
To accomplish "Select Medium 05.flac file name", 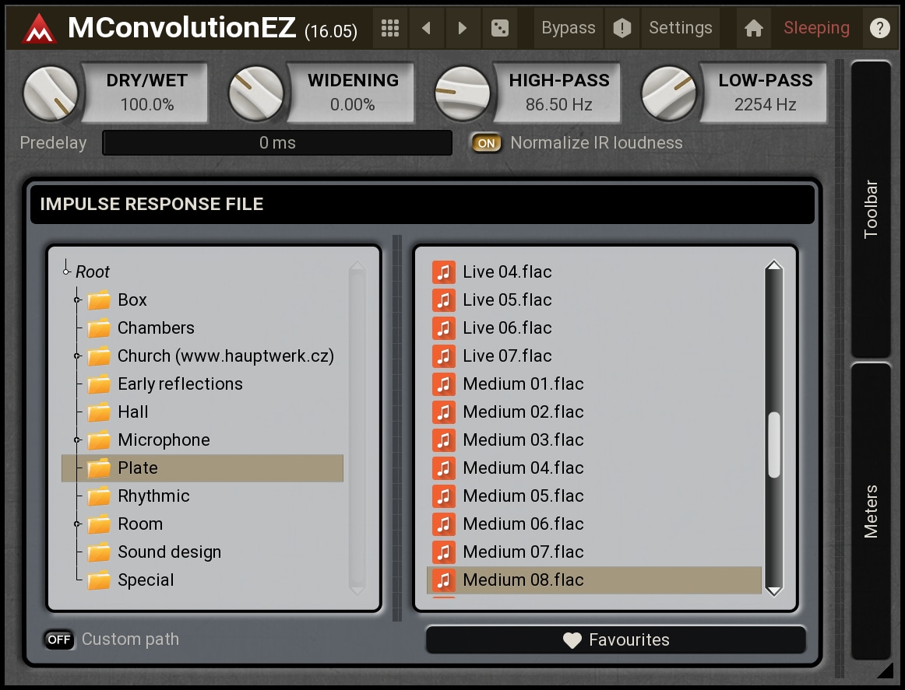I will click(523, 496).
